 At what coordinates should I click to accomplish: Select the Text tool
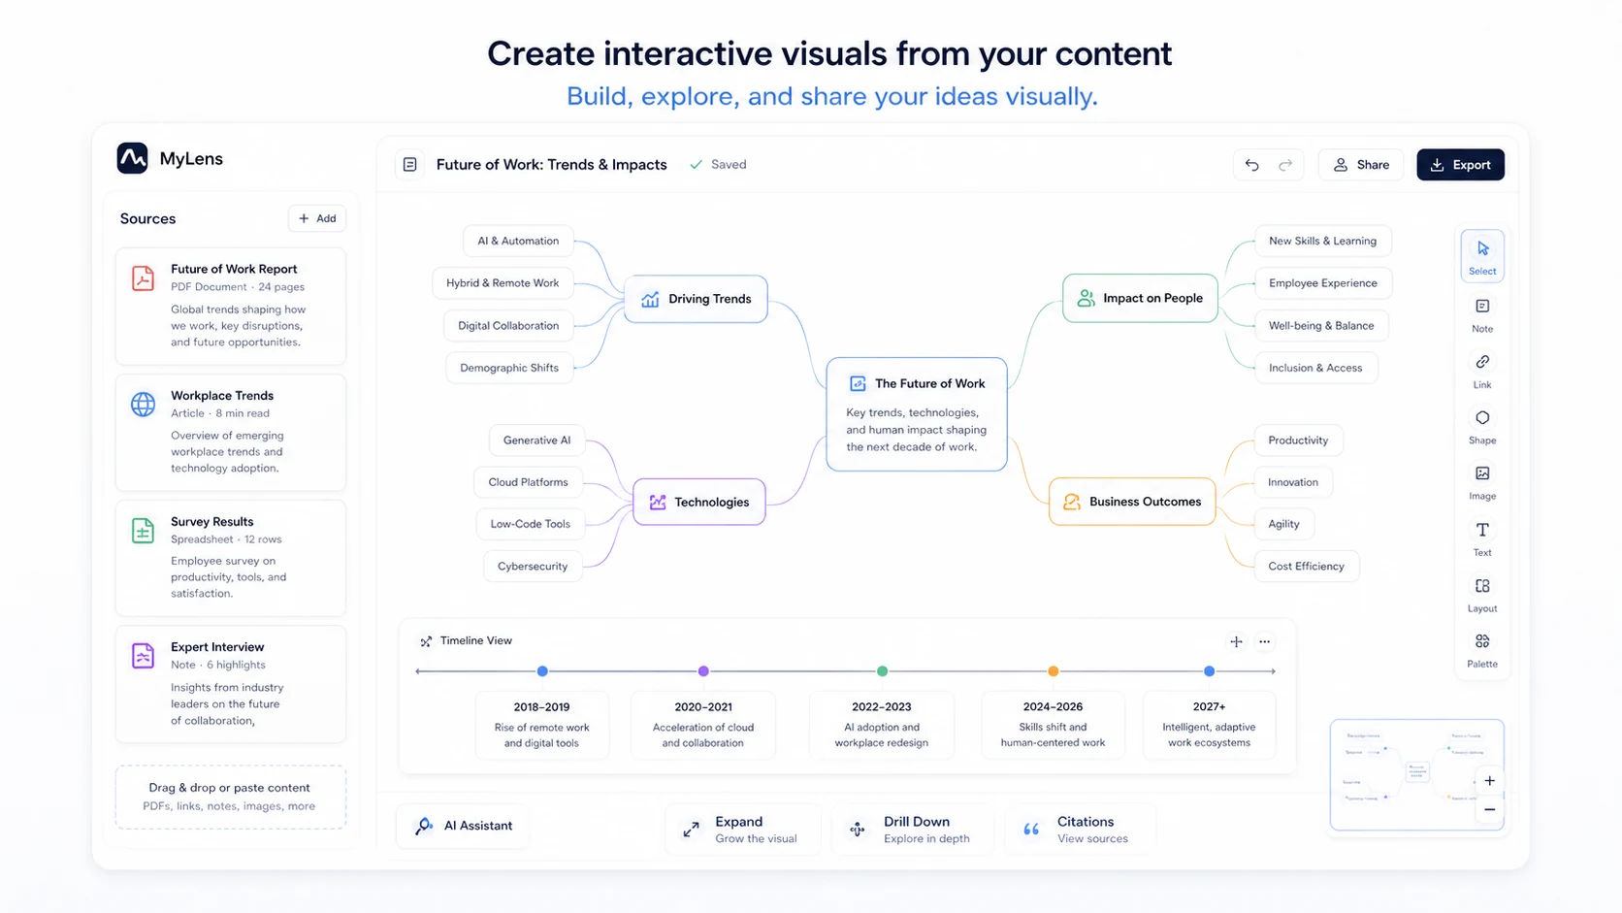[1482, 538]
